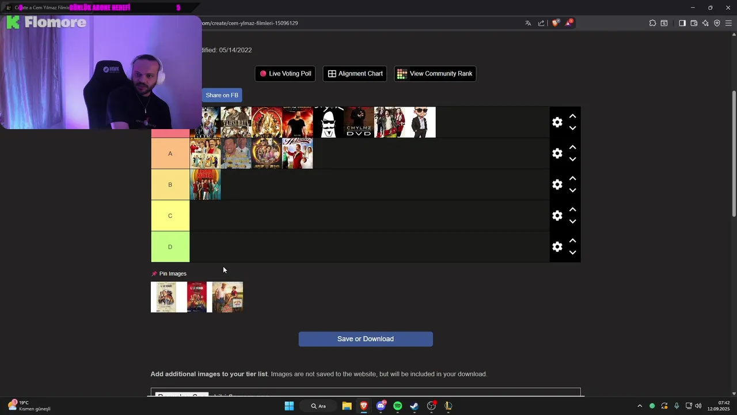Click the page vertical scrollbar
Viewport: 737px width, 415px height.
click(734, 153)
